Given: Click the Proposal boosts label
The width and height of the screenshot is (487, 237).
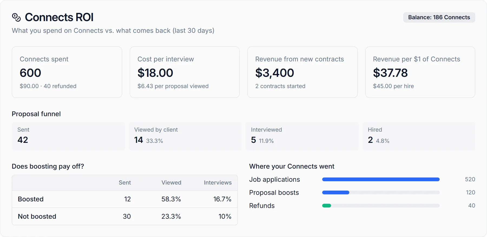Looking at the screenshot, I should point(274,193).
